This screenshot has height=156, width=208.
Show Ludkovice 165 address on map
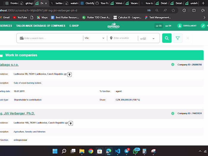tap(71, 123)
